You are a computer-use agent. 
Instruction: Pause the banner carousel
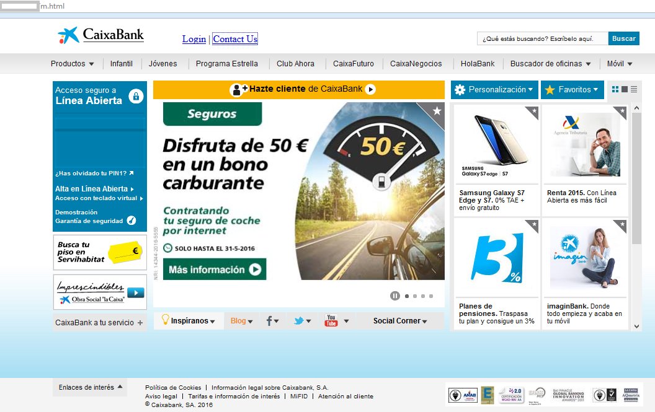(x=394, y=296)
